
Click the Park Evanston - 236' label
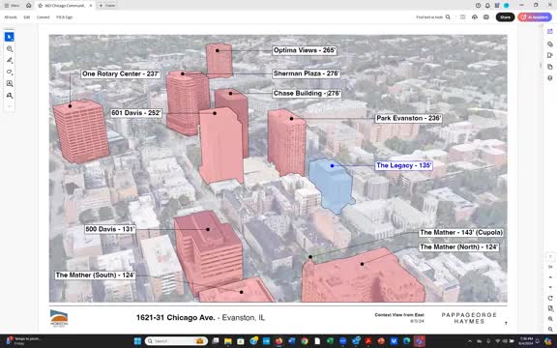[x=408, y=118]
